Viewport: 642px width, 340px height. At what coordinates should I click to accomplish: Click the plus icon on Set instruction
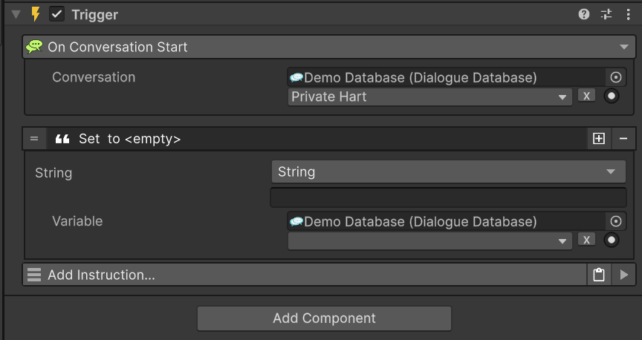(x=599, y=138)
